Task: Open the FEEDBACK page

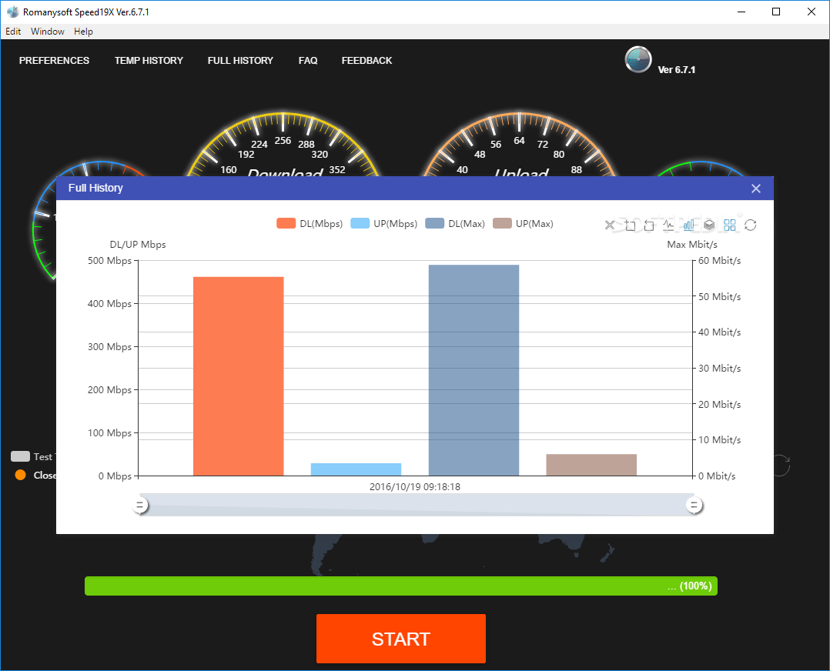Action: (366, 60)
